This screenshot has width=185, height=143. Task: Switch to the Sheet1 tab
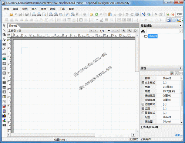pyautogui.click(x=13, y=25)
